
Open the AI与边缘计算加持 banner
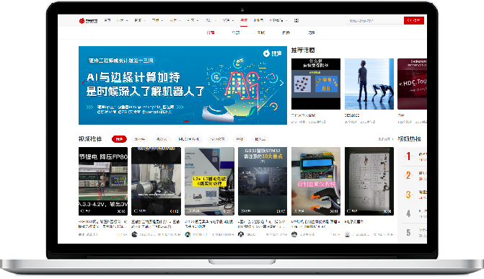pyautogui.click(x=182, y=86)
